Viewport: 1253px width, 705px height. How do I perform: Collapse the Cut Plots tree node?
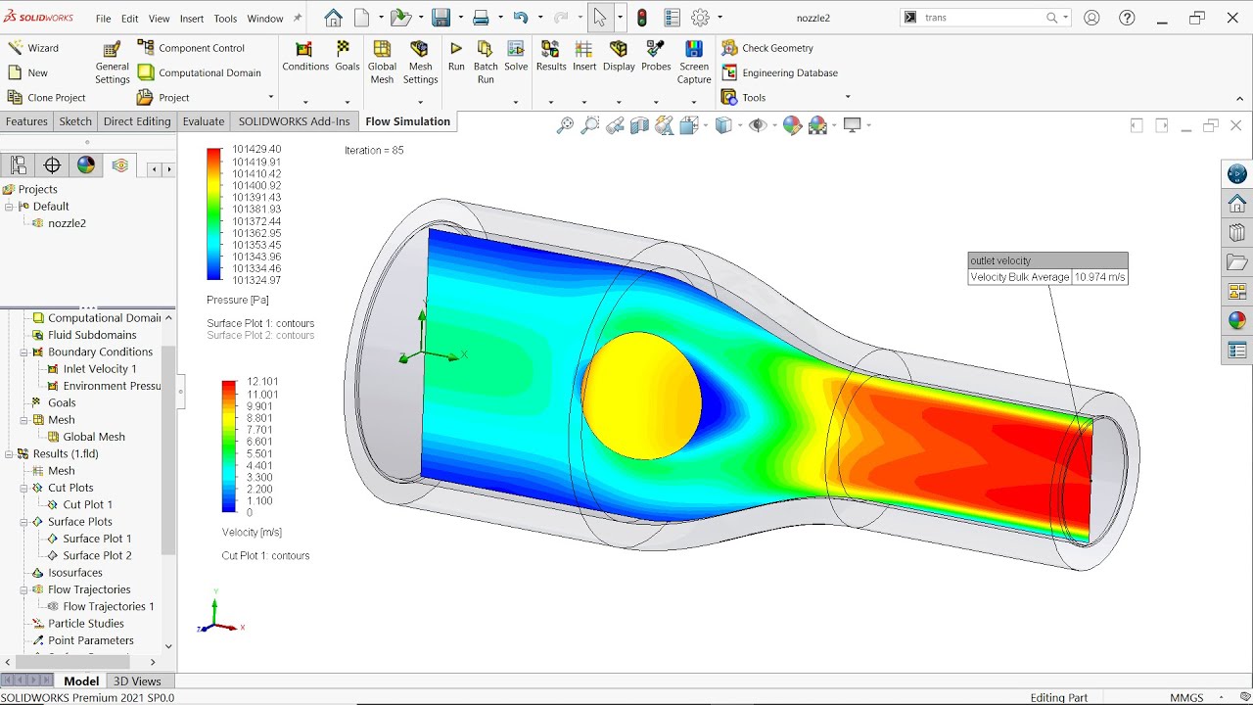click(x=23, y=488)
